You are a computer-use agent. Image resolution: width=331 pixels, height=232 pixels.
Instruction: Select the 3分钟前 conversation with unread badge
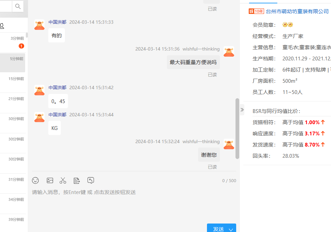pos(13,42)
